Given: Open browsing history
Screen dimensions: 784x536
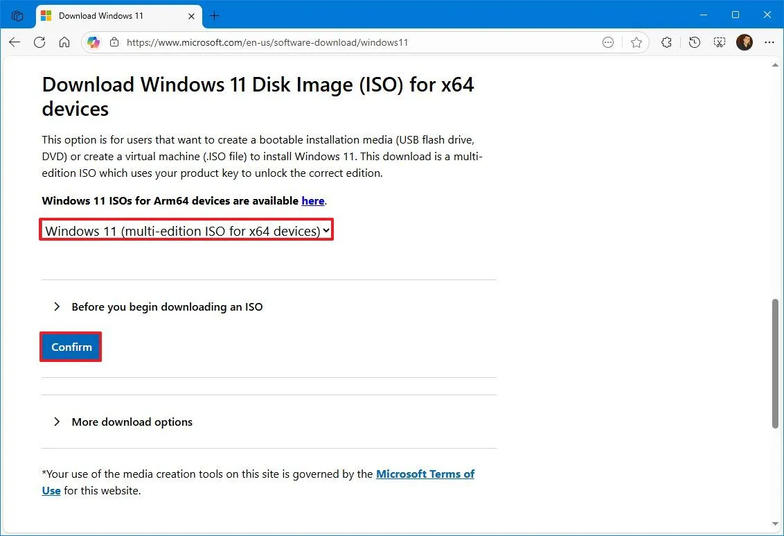Looking at the screenshot, I should 694,42.
